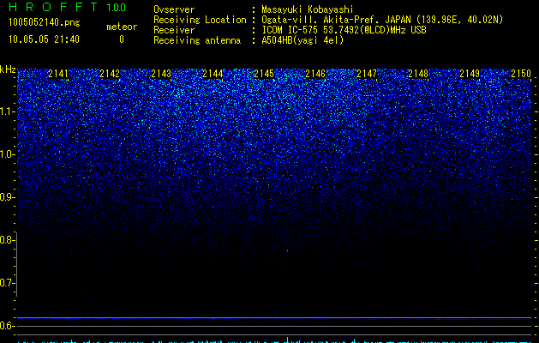This screenshot has height=343, width=539.
Task: Click the HROFFT program title
Action: click(x=53, y=7)
